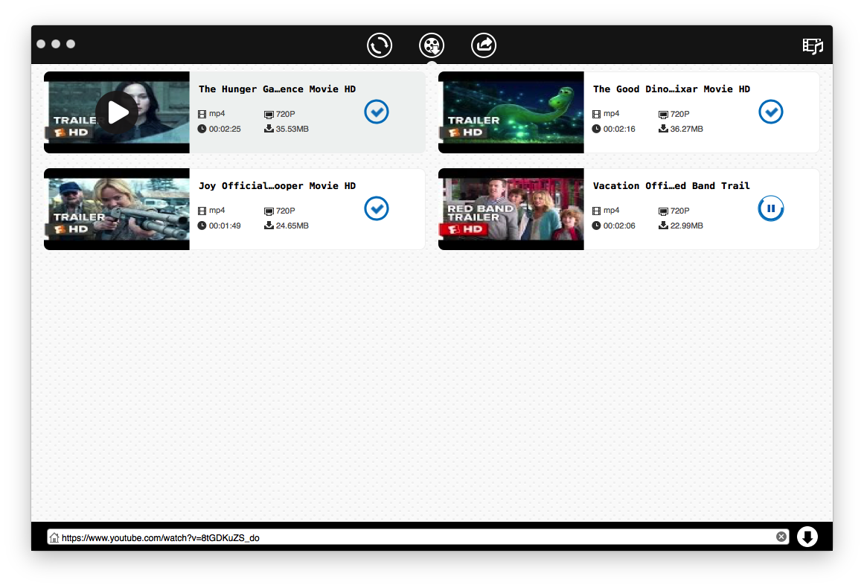Open the share/export tab icon
The width and height of the screenshot is (864, 588).
(x=483, y=45)
